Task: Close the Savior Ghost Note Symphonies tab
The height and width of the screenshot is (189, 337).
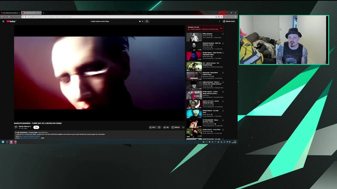Action: 19,13
